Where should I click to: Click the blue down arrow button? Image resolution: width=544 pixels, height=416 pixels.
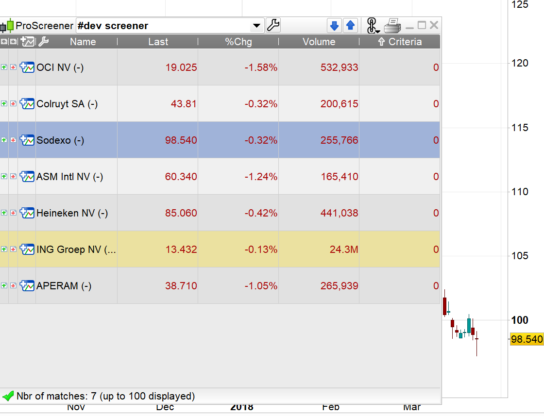(334, 25)
